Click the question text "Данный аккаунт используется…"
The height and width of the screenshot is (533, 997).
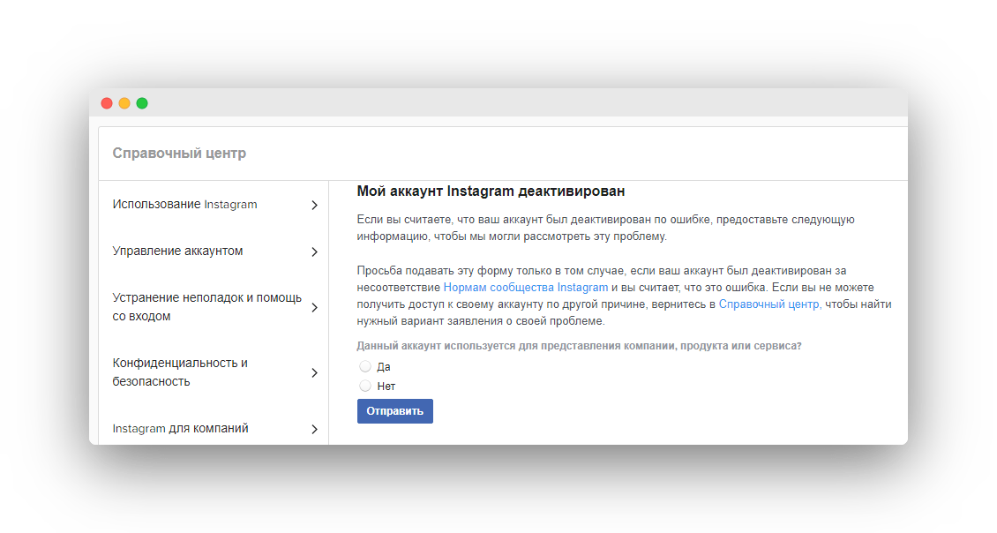click(580, 346)
